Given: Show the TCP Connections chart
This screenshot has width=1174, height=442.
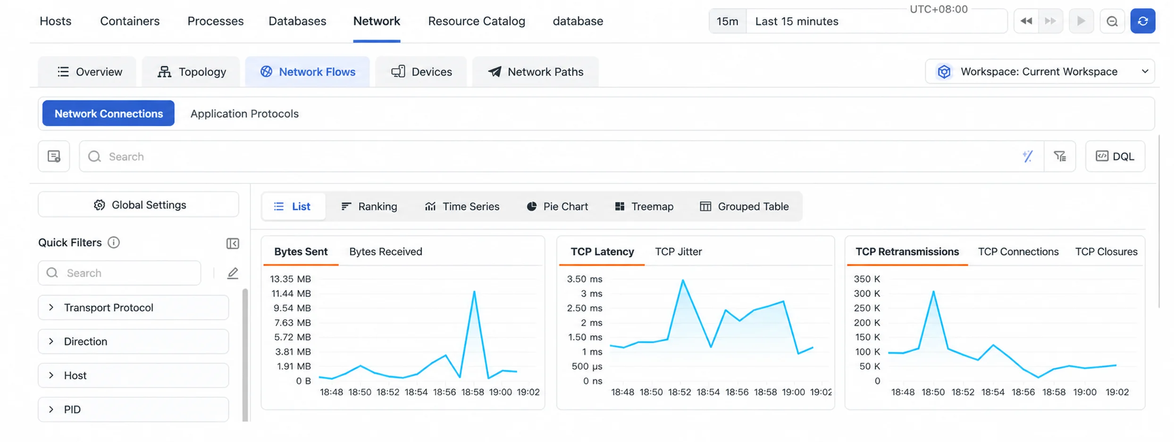Looking at the screenshot, I should coord(1018,252).
